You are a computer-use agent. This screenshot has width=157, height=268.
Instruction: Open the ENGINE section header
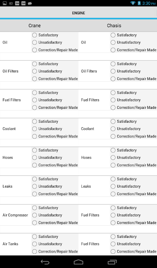click(78, 13)
